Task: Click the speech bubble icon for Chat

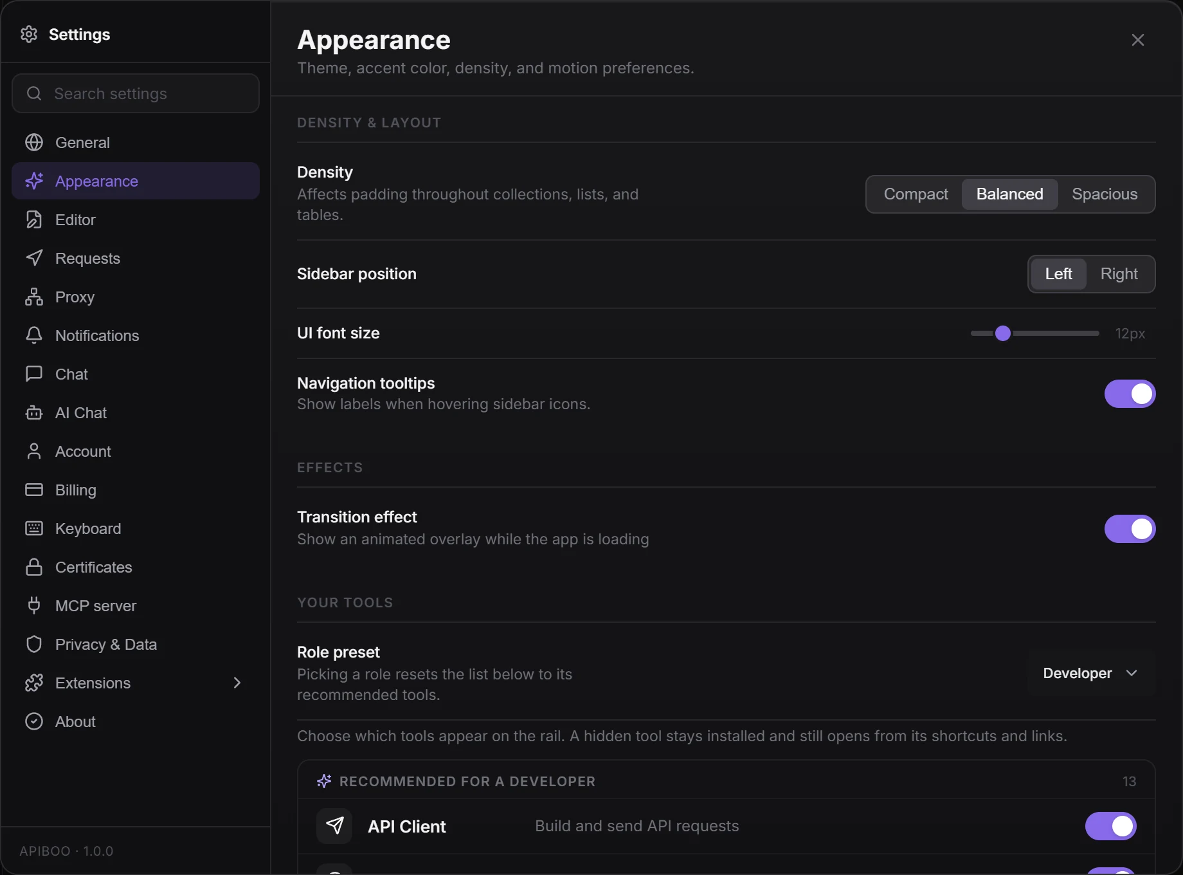Action: coord(34,374)
